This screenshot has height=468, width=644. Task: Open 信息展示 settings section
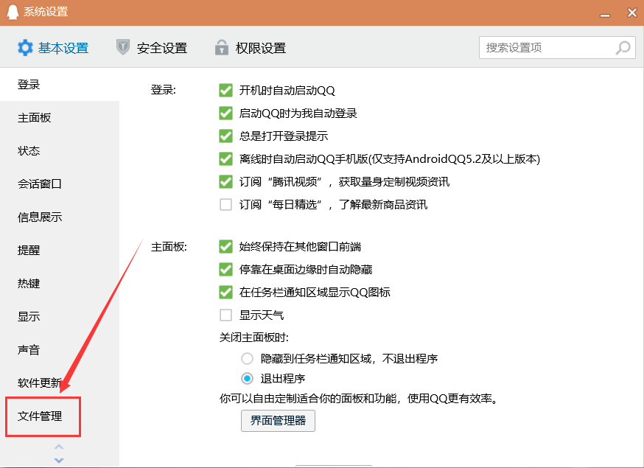(x=60, y=217)
